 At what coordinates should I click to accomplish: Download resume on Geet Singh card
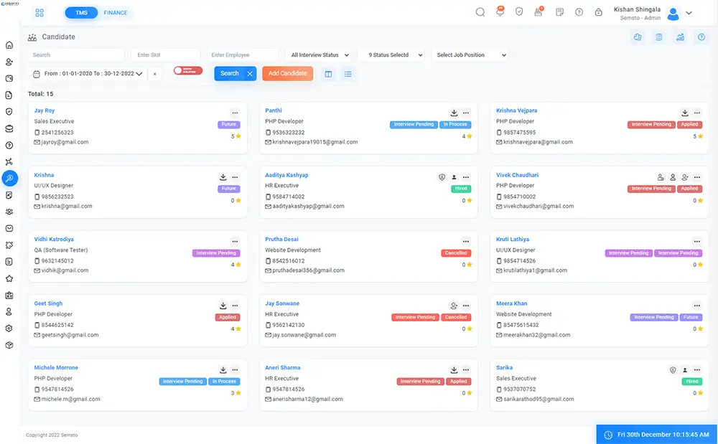[x=223, y=306]
